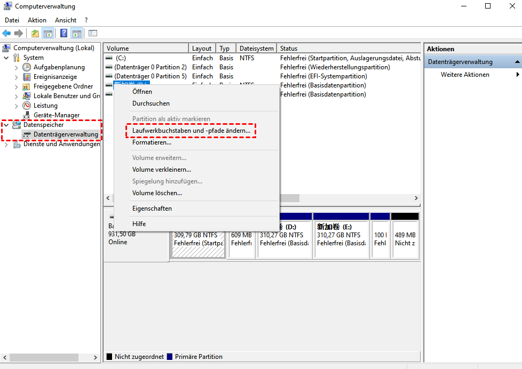The height and width of the screenshot is (369, 522).
Task: Sort by the Status column header
Action: click(x=349, y=48)
